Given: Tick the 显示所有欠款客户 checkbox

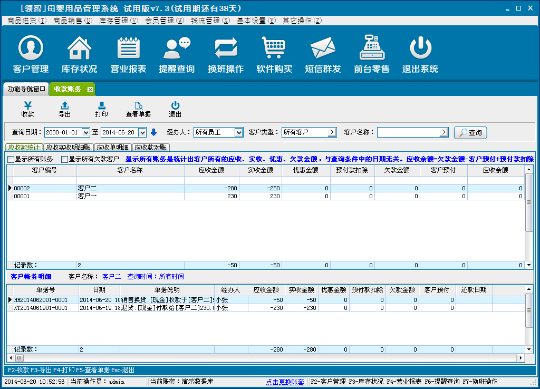Looking at the screenshot, I should pyautogui.click(x=65, y=159).
